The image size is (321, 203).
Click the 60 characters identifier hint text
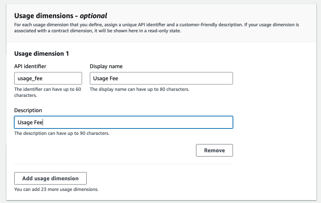coord(48,92)
